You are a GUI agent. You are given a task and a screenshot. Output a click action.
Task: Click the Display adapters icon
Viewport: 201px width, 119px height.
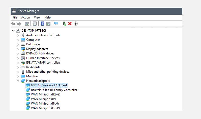23,49
